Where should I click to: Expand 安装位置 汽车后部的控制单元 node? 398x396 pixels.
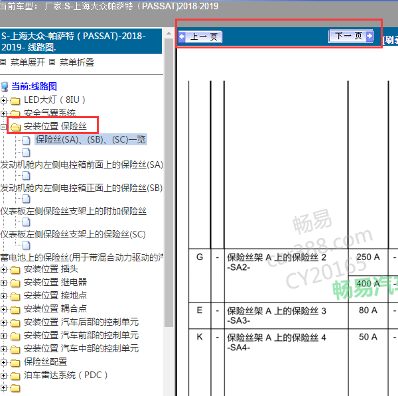coord(3,322)
